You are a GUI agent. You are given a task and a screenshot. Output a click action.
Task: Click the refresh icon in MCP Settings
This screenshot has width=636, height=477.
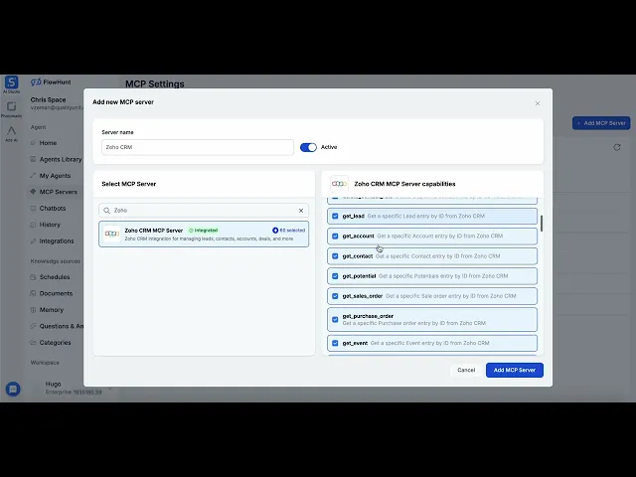[x=617, y=147]
